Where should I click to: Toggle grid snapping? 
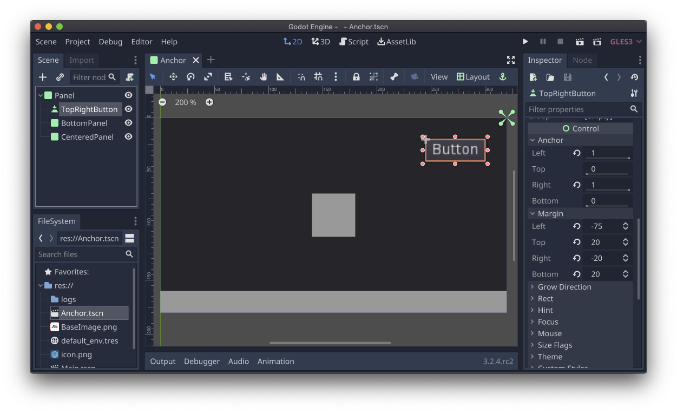click(x=317, y=76)
